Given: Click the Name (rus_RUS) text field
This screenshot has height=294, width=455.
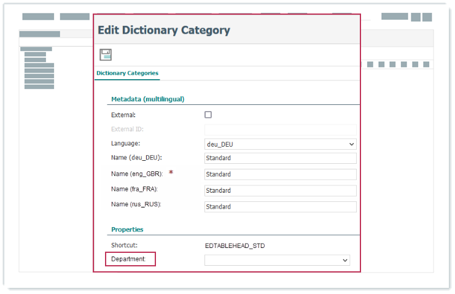Looking at the screenshot, I should 280,207.
